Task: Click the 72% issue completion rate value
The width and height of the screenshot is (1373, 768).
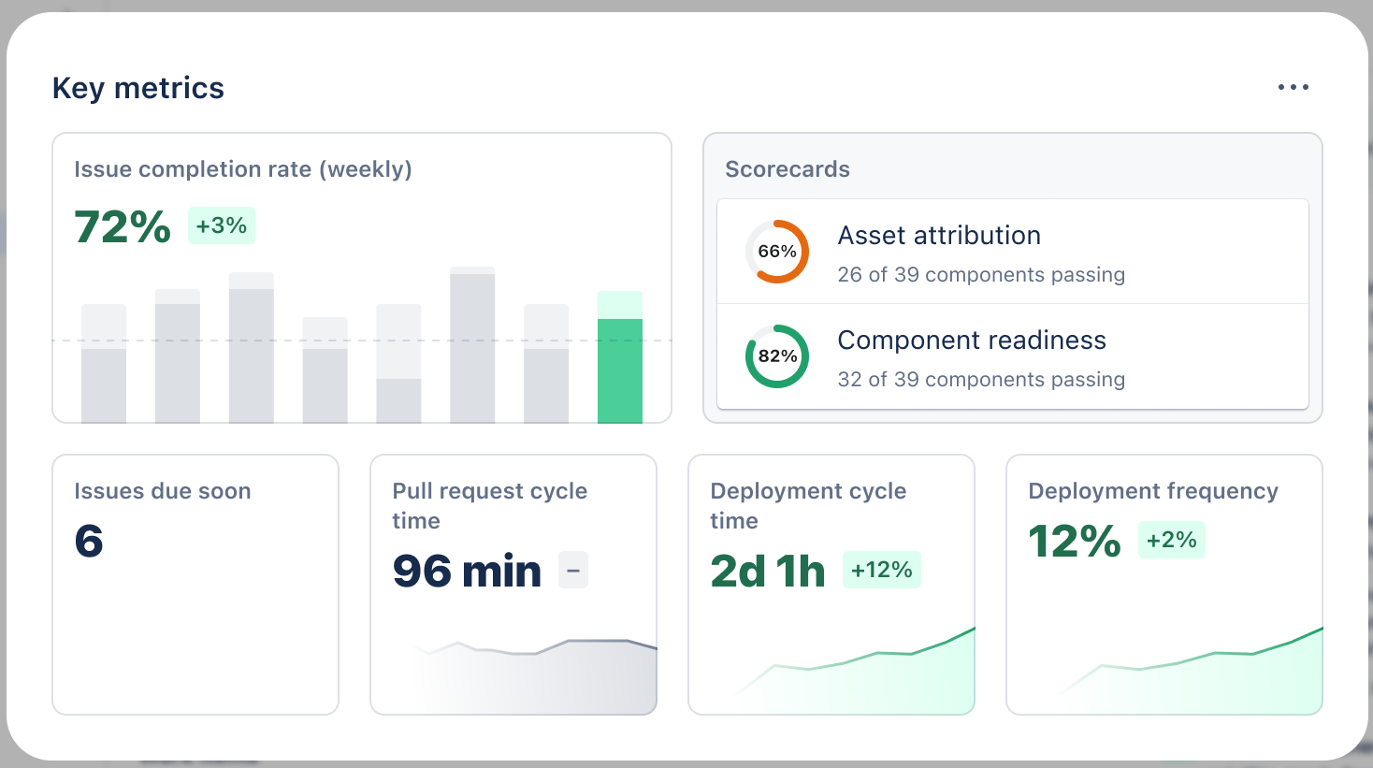Action: coord(121,226)
